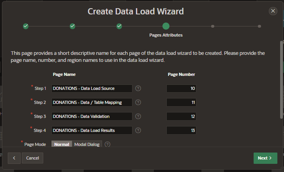Edit Step 1 page name field
Viewport: 284px width, 172px height.
click(x=92, y=88)
